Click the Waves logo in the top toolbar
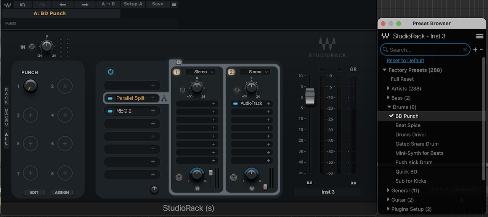 pyautogui.click(x=8, y=5)
